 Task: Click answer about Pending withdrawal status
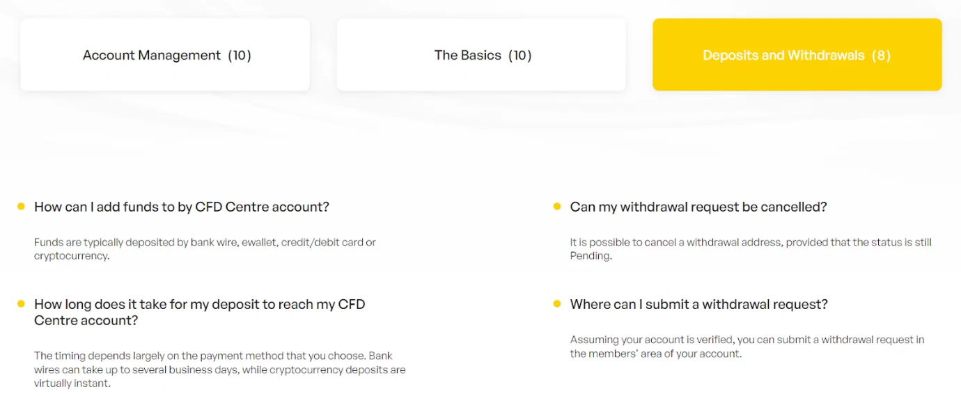751,249
